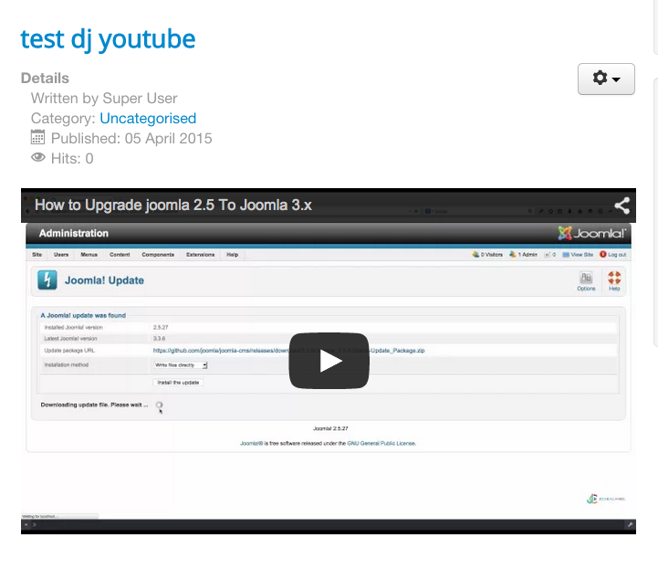Open the 'test dj youtube' article title link
658x569 pixels.
pyautogui.click(x=108, y=39)
